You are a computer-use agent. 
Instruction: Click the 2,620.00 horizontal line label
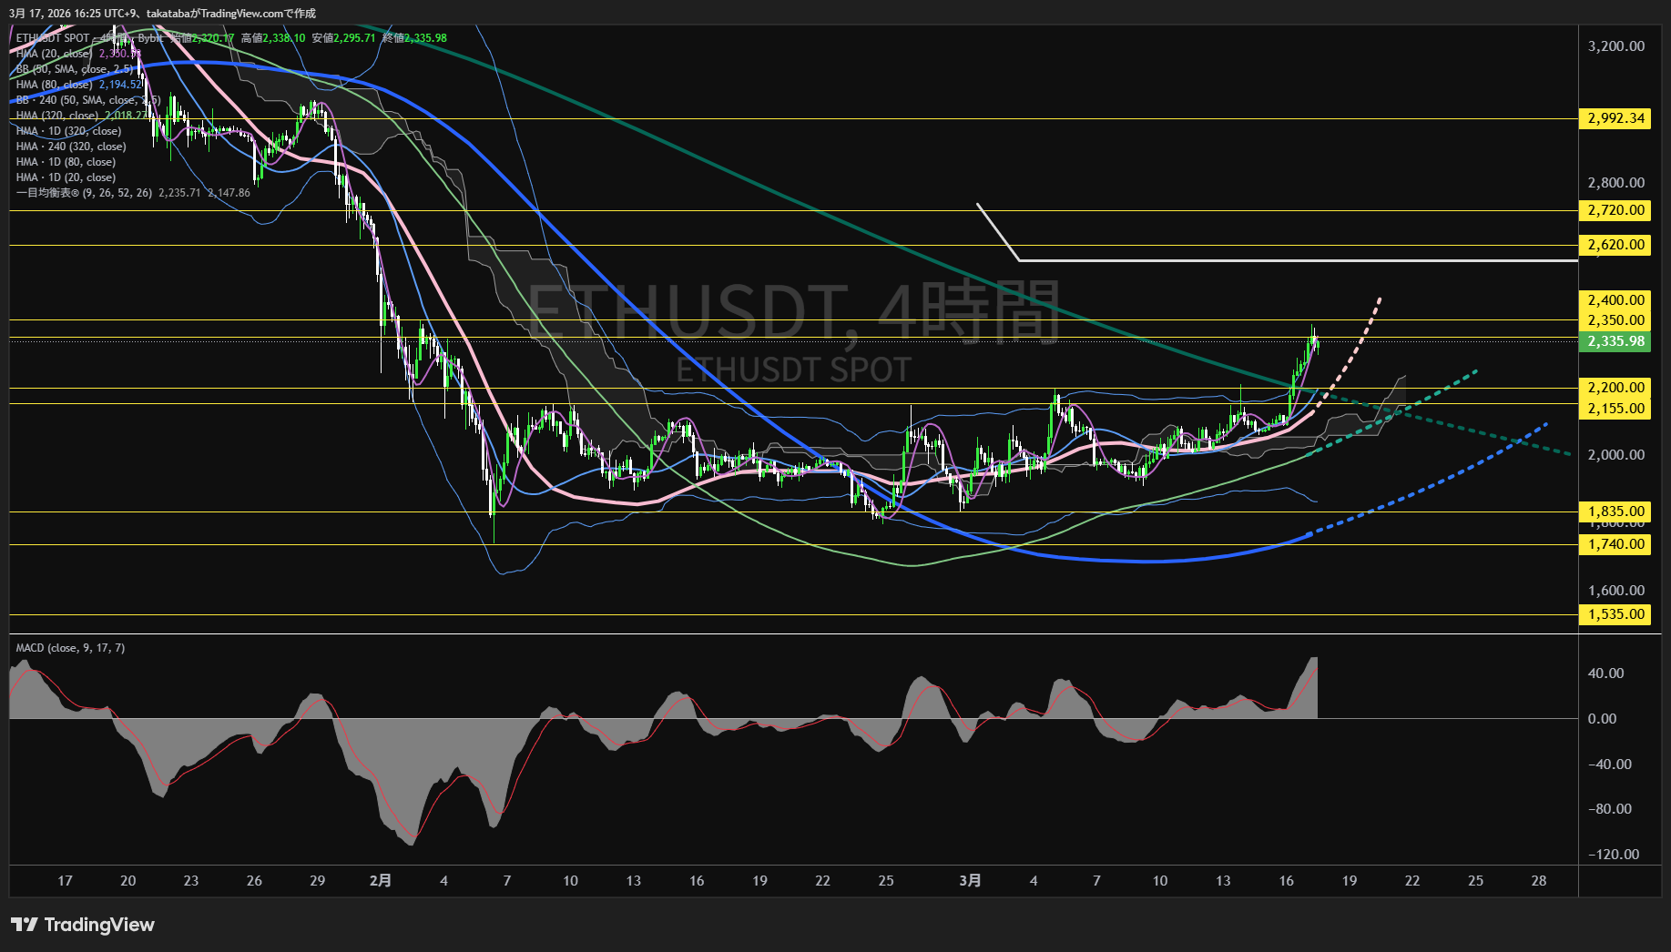(1615, 245)
